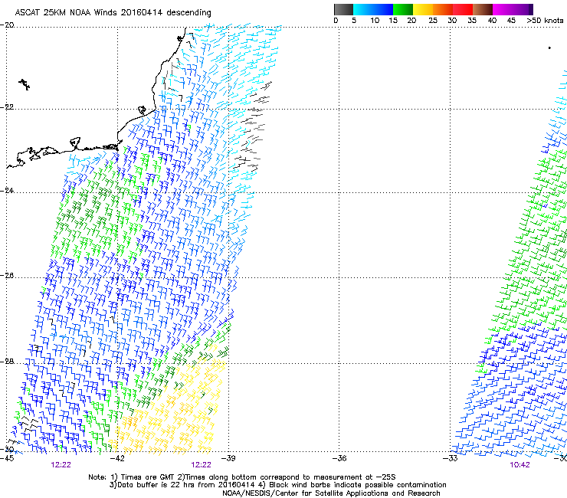
Task: Select the '-24' latitude axis label
Action: pyautogui.click(x=7, y=191)
